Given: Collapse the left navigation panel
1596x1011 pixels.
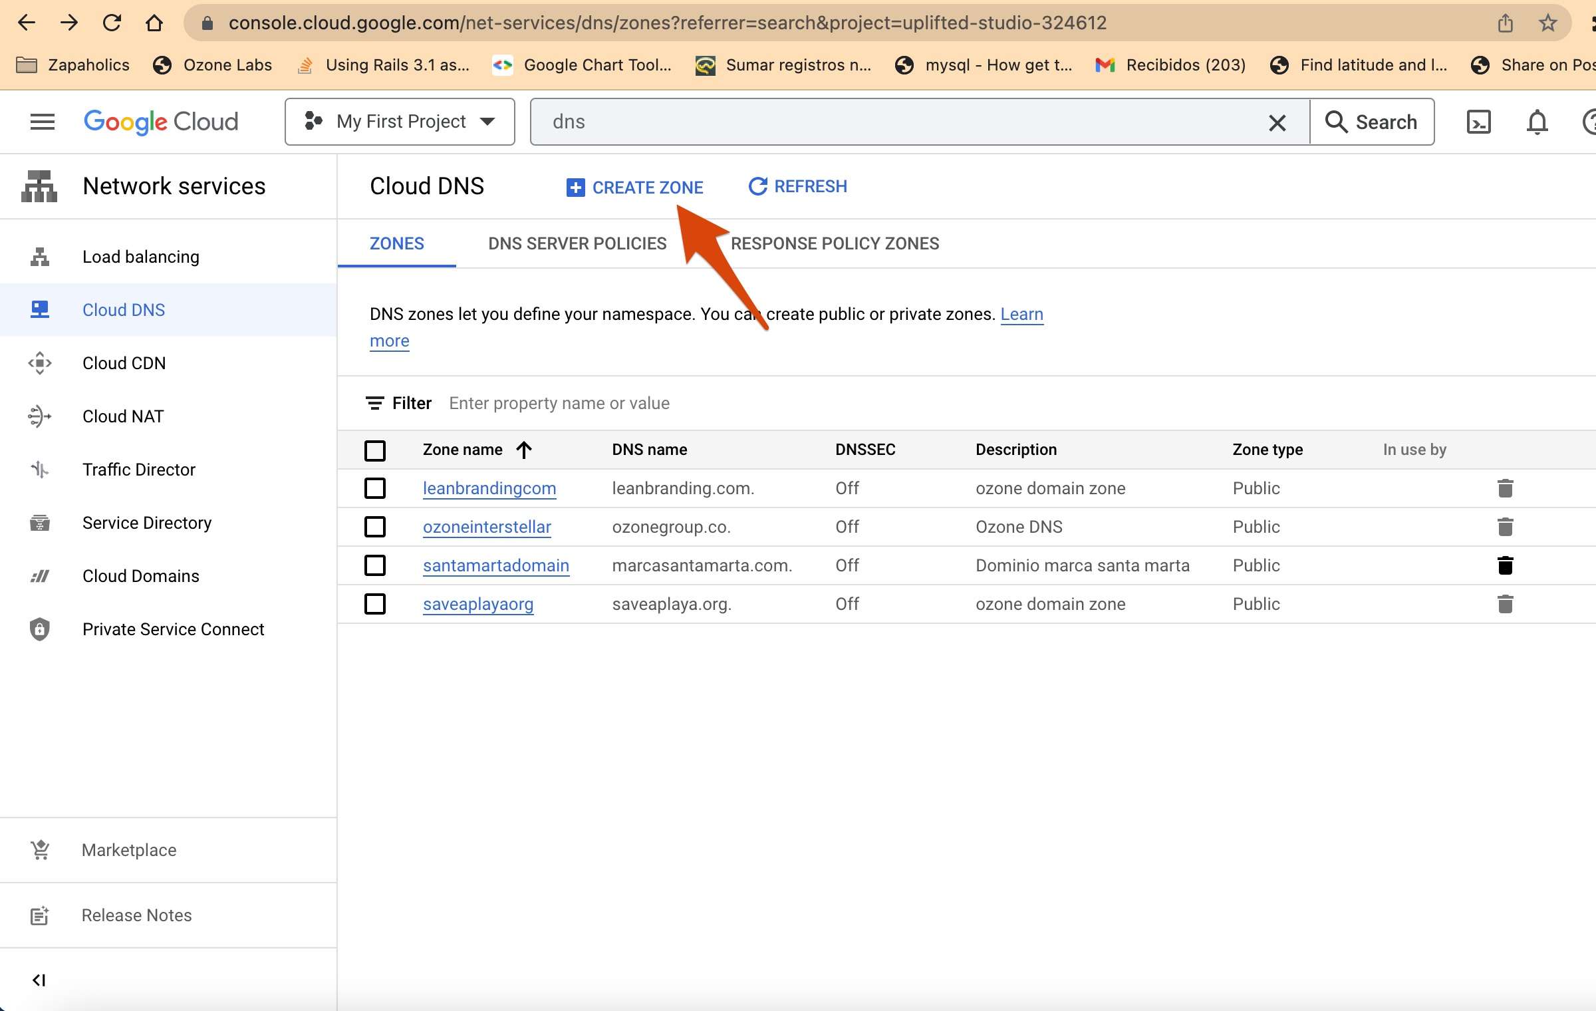Looking at the screenshot, I should [x=39, y=980].
